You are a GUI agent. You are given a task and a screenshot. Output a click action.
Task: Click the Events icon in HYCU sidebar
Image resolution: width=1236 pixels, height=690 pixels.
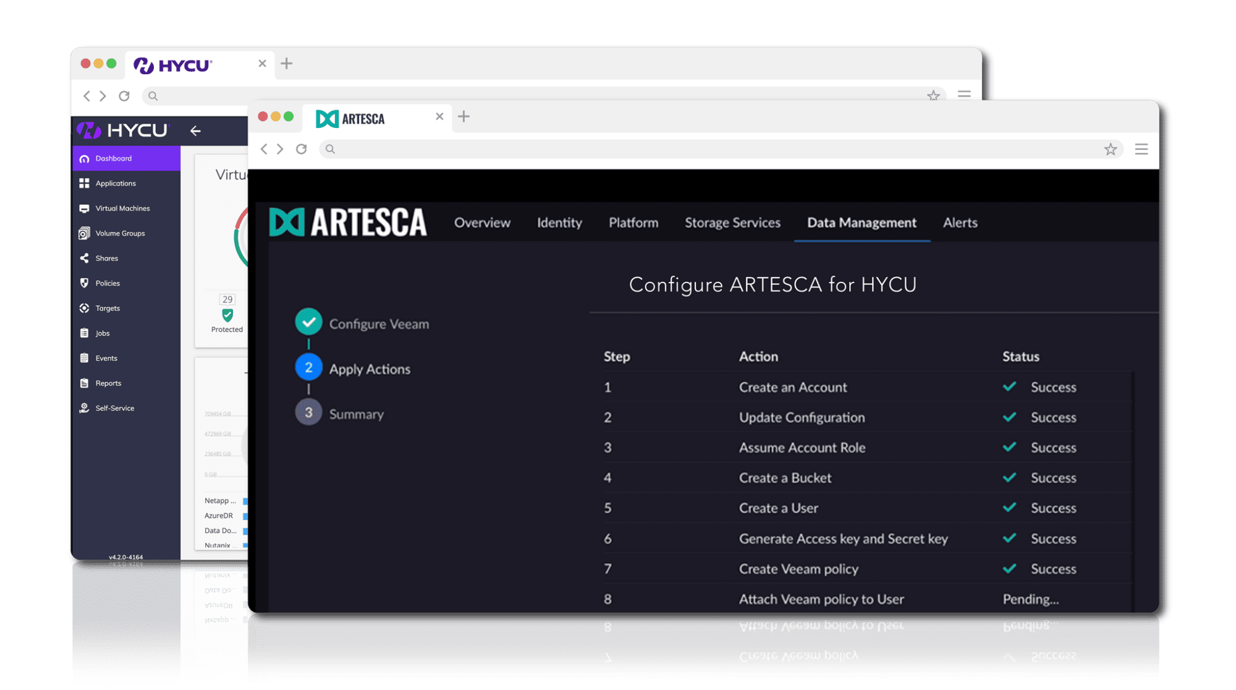coord(85,357)
